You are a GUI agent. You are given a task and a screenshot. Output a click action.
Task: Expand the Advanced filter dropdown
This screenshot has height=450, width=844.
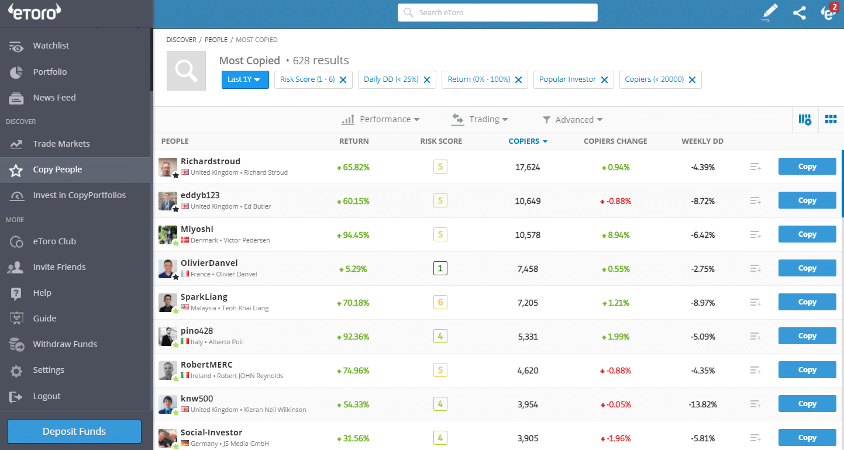click(x=572, y=119)
